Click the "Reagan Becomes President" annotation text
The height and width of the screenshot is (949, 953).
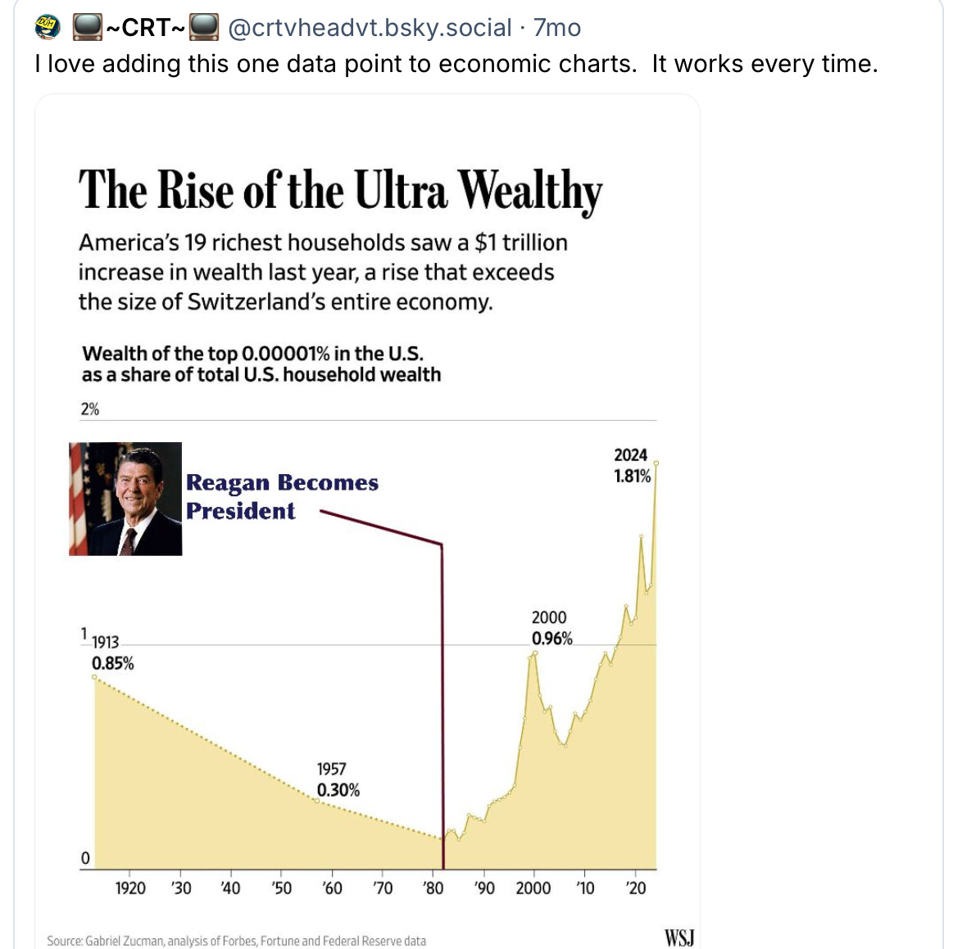pos(281,496)
